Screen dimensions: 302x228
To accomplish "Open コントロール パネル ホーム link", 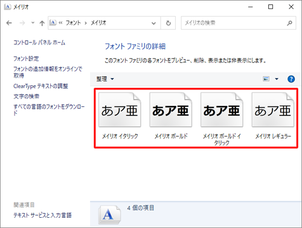I will pos(39,42).
